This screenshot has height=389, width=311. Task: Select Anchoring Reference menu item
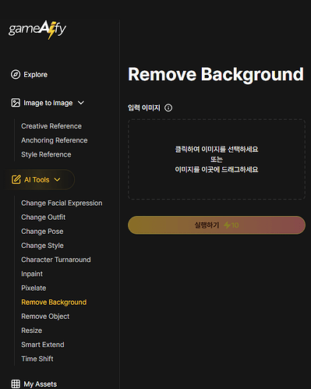tap(55, 140)
